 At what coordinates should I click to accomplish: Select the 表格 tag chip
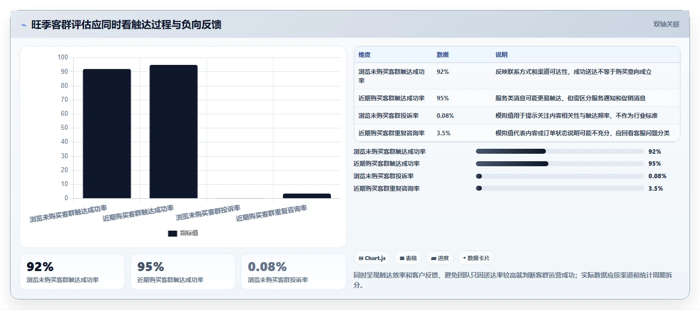coord(408,258)
